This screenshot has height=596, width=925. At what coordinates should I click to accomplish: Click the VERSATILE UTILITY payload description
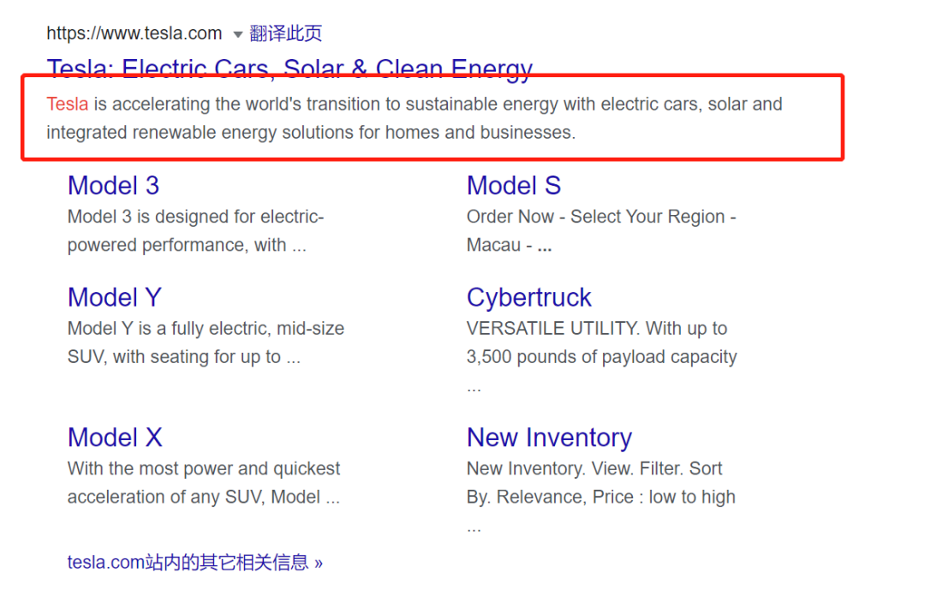tap(601, 343)
